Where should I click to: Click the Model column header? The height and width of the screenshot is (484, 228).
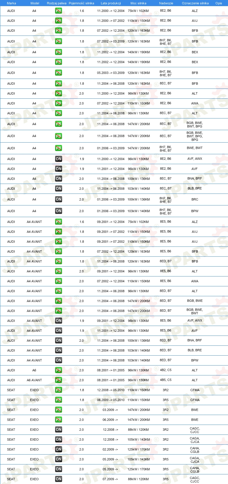pyautogui.click(x=35, y=3)
